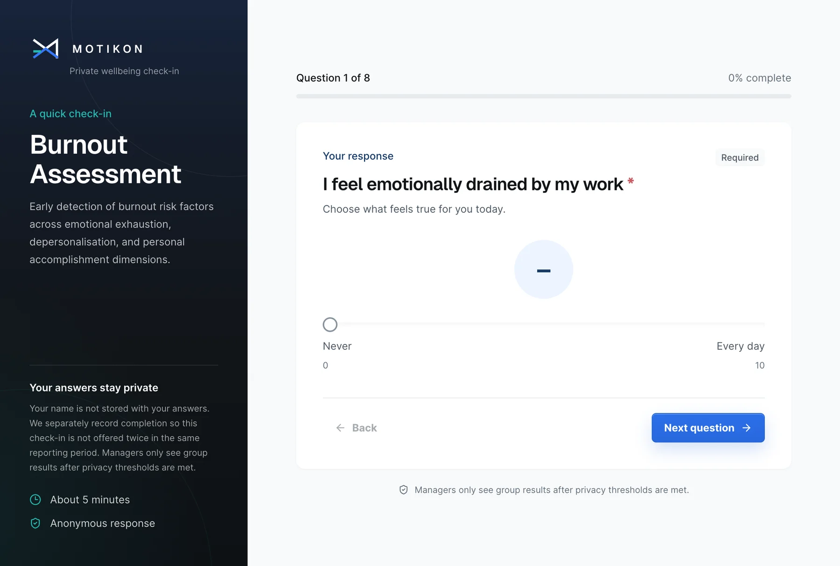
Task: Click "A quick check-in" text
Action: 70,114
